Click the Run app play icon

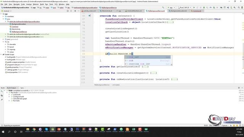click(x=194, y=8)
